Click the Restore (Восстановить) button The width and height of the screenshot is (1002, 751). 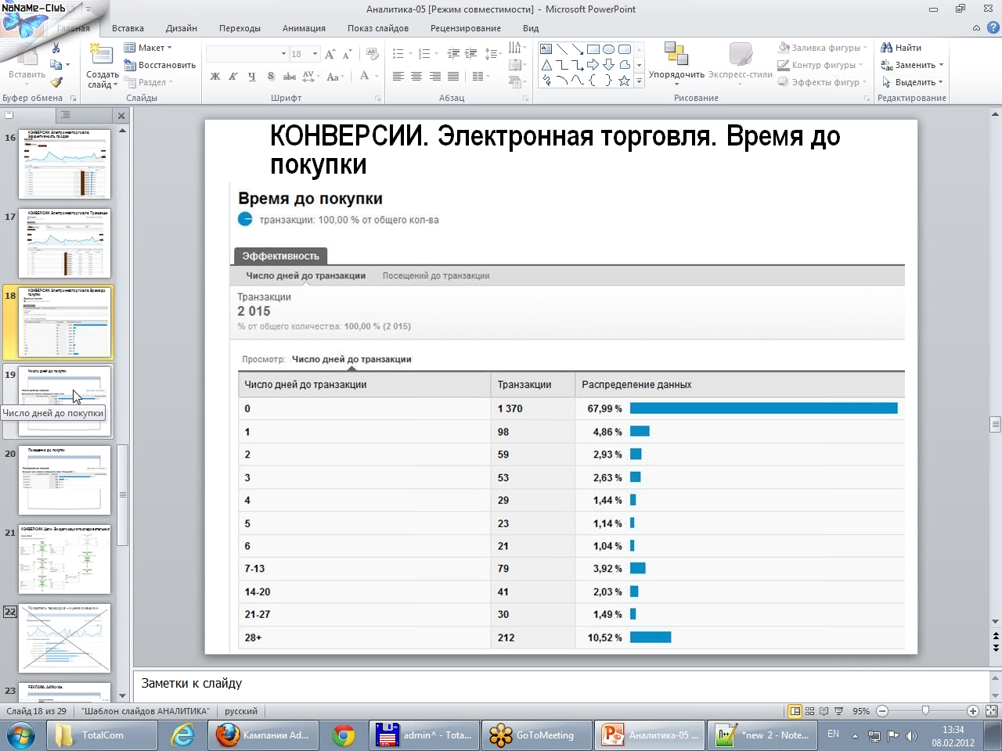(160, 65)
